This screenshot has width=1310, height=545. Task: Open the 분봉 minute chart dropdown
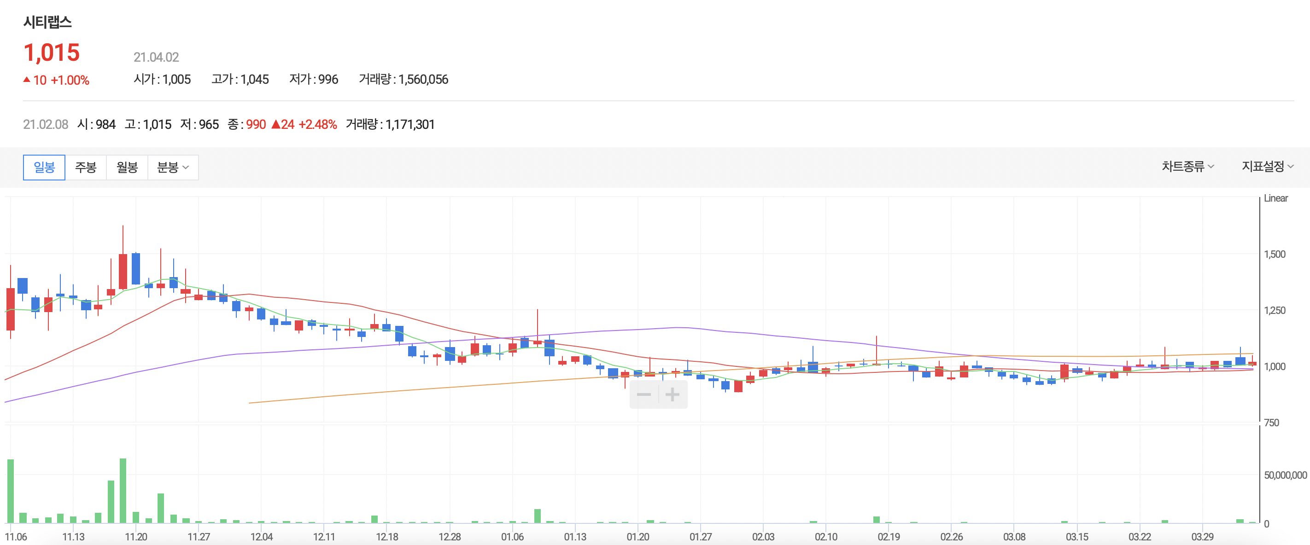point(173,167)
